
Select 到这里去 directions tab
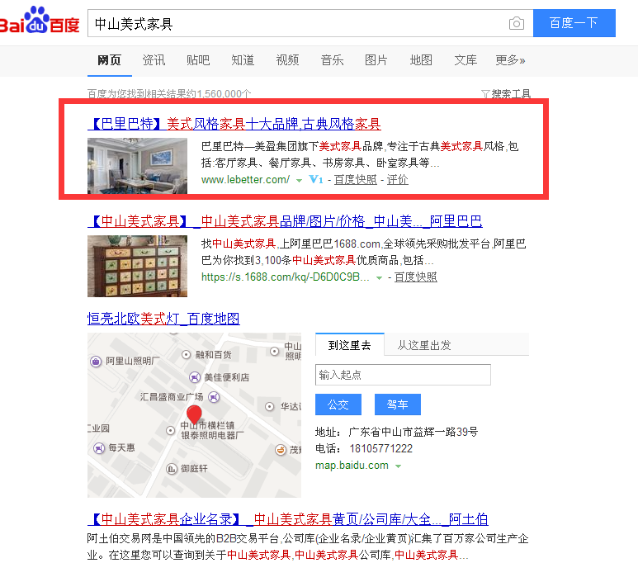tap(349, 345)
